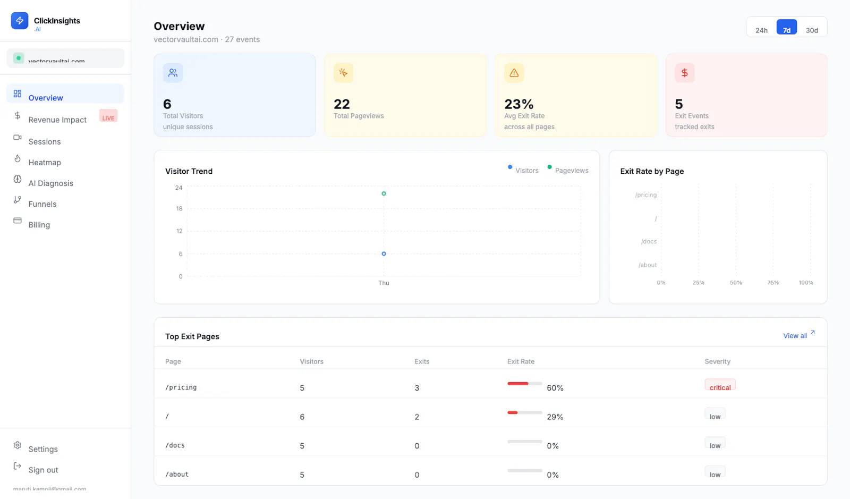Click the /docs label in Exit Rate chart
Viewport: 850px width, 499px height.
tap(649, 241)
